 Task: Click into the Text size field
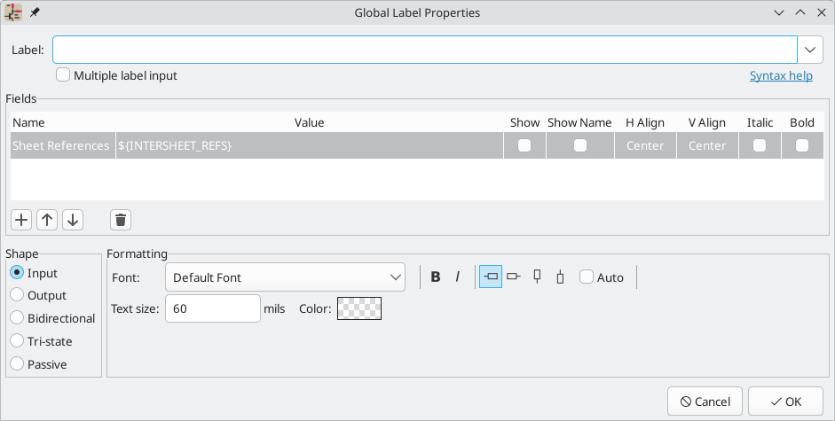212,308
